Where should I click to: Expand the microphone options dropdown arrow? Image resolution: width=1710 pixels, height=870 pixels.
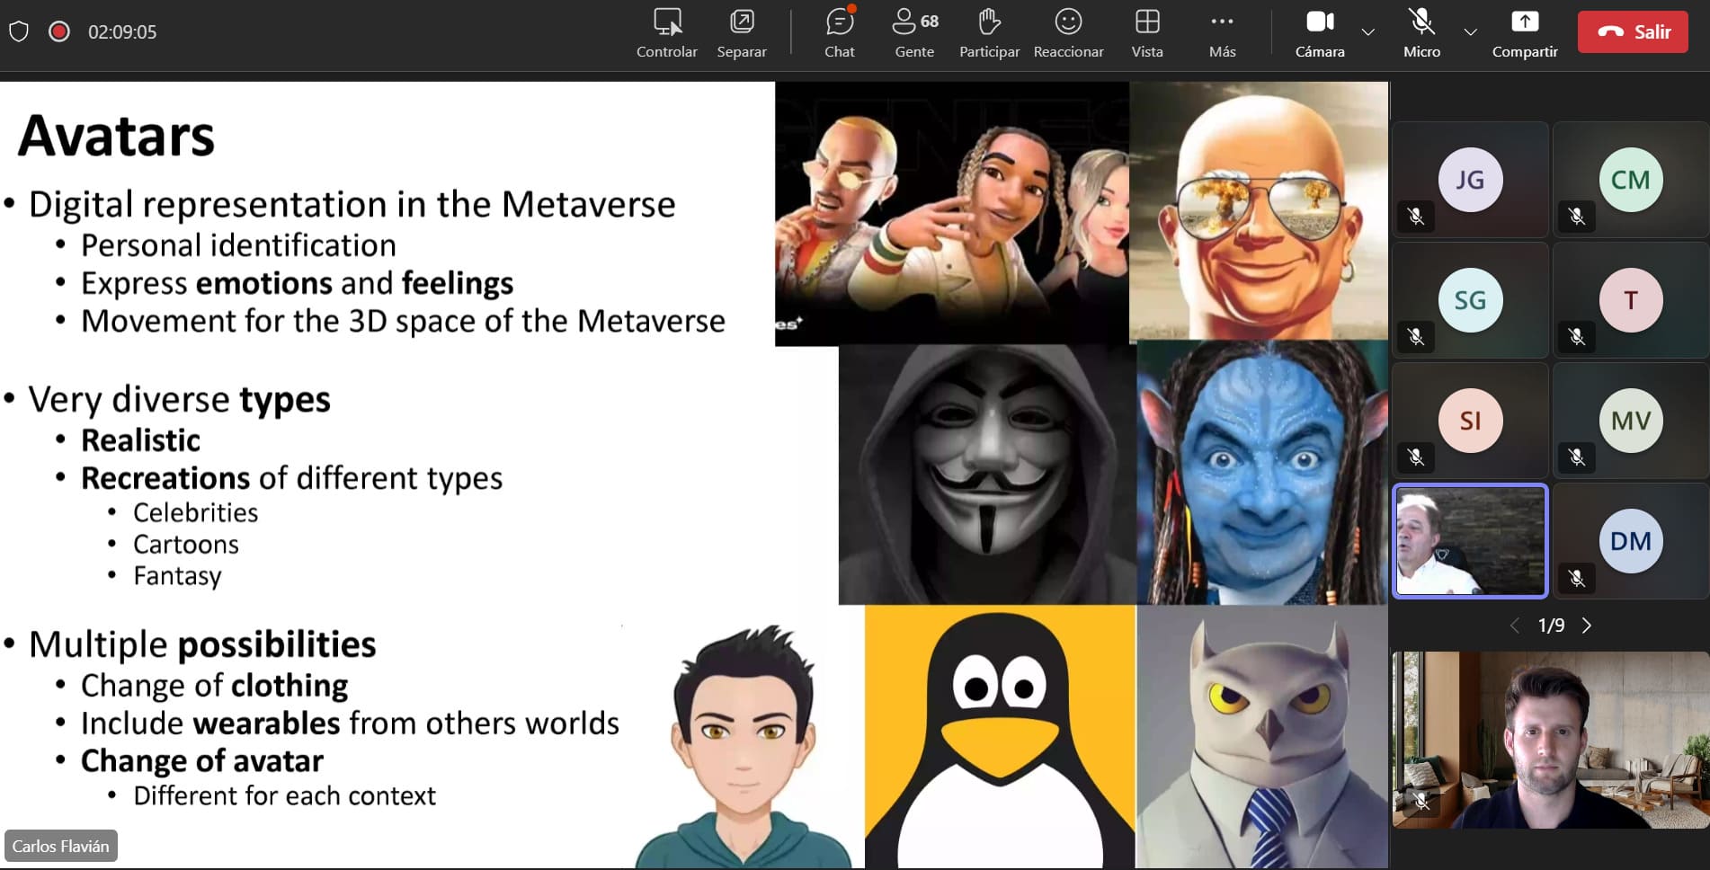click(x=1470, y=32)
